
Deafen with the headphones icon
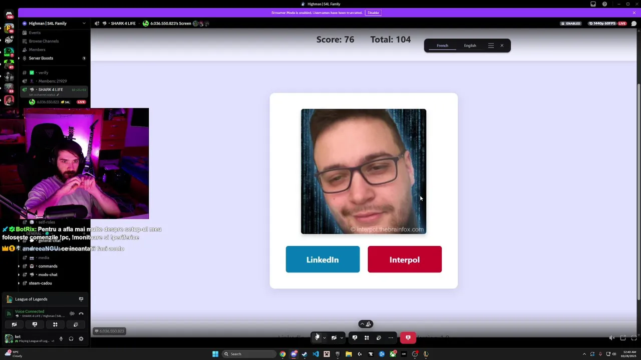pyautogui.click(x=71, y=338)
